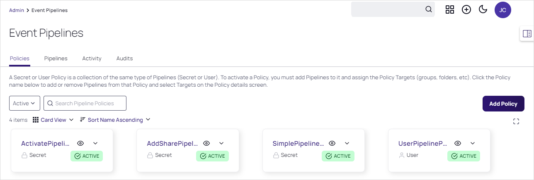Click the Card View grid icon
This screenshot has width=534, height=180.
tap(36, 120)
